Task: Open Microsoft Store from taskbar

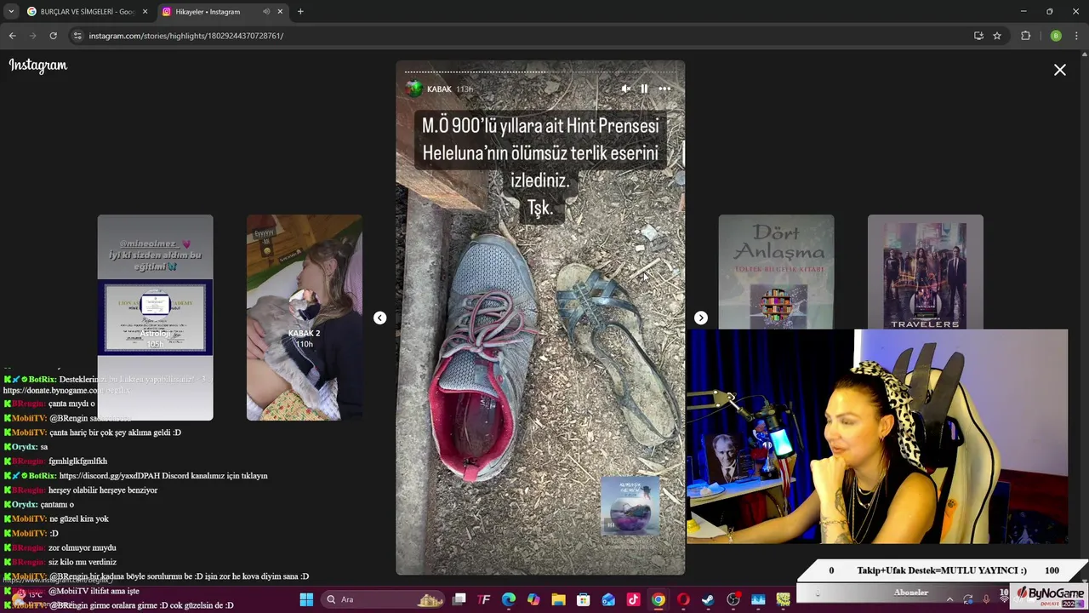Action: pos(584,600)
